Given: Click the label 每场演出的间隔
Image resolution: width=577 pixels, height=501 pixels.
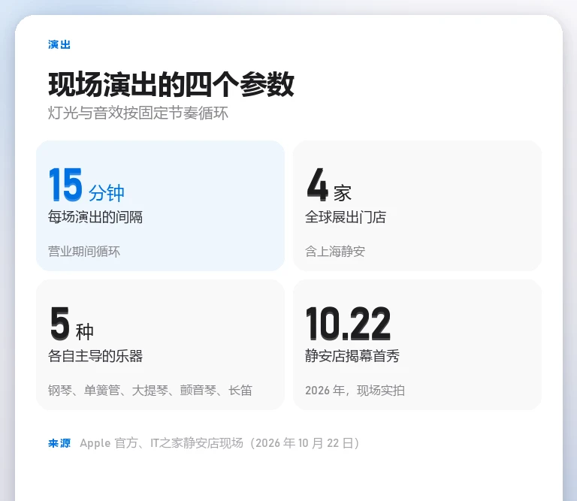Looking at the screenshot, I should 95,217.
